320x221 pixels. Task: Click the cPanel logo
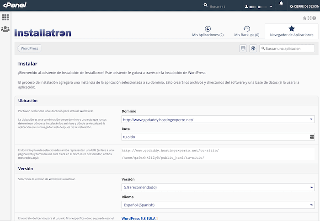(15, 5)
